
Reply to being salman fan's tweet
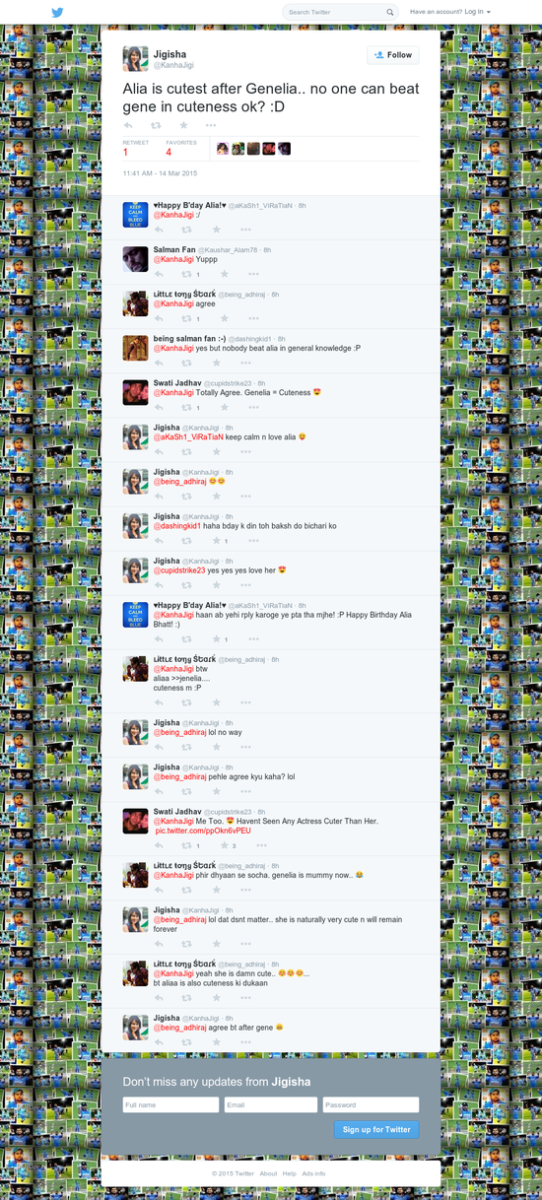(x=159, y=363)
